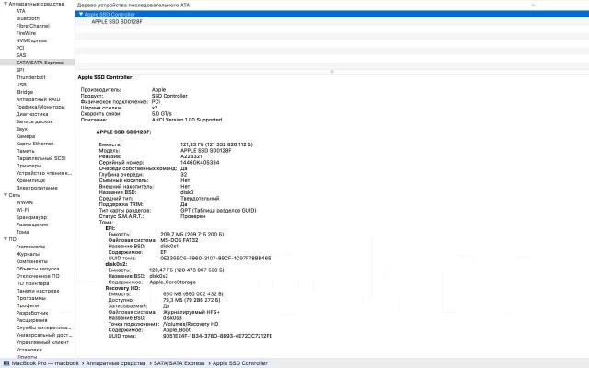Open the SPI sidebar entry

[x=20, y=70]
